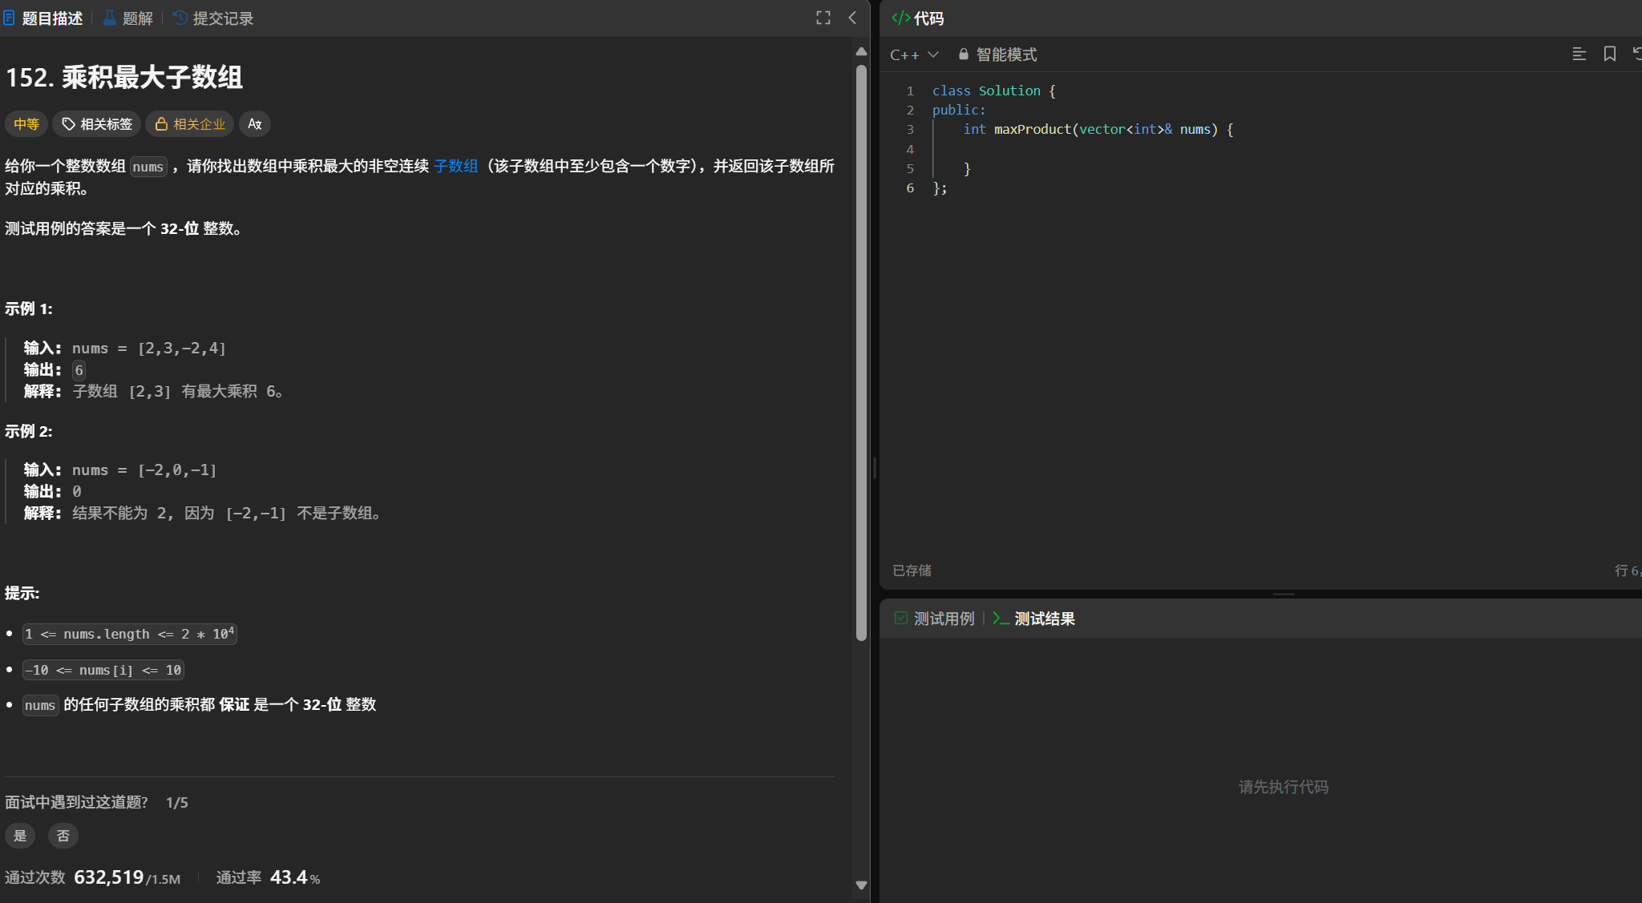This screenshot has height=903, width=1642.
Task: Expand the 相关企业 companies section
Action: coord(190,124)
